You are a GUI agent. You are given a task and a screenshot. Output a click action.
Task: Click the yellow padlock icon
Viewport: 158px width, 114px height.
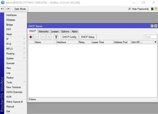point(156,9)
